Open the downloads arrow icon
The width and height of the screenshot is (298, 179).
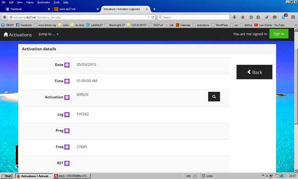(x=234, y=17)
